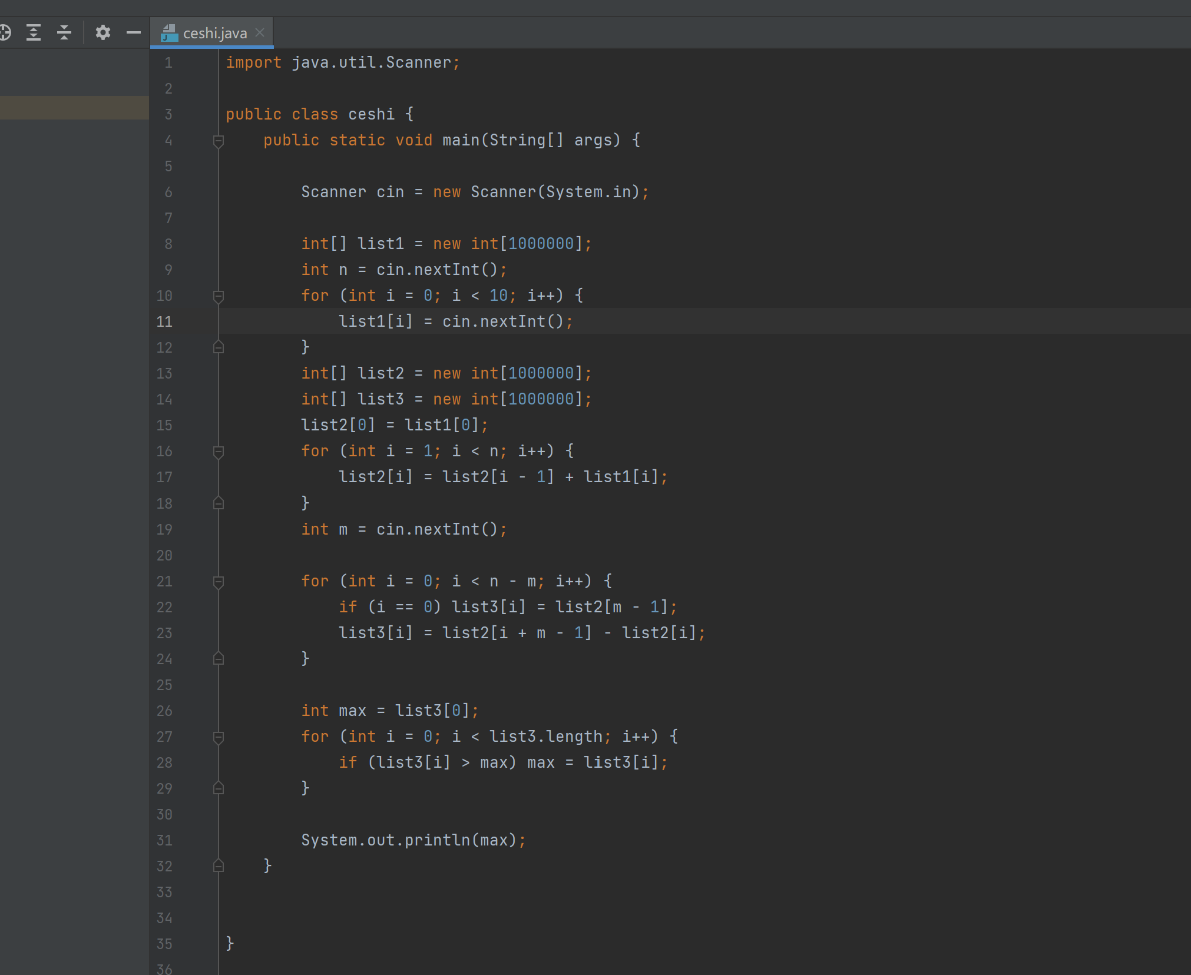The height and width of the screenshot is (975, 1191).
Task: Switch to the ceshi.java tab
Action: coord(214,34)
